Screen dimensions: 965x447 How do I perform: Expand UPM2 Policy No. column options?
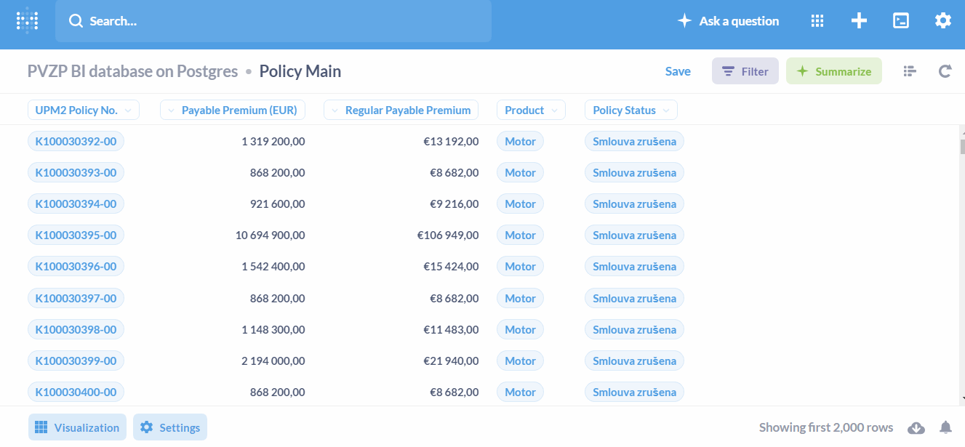tap(129, 110)
